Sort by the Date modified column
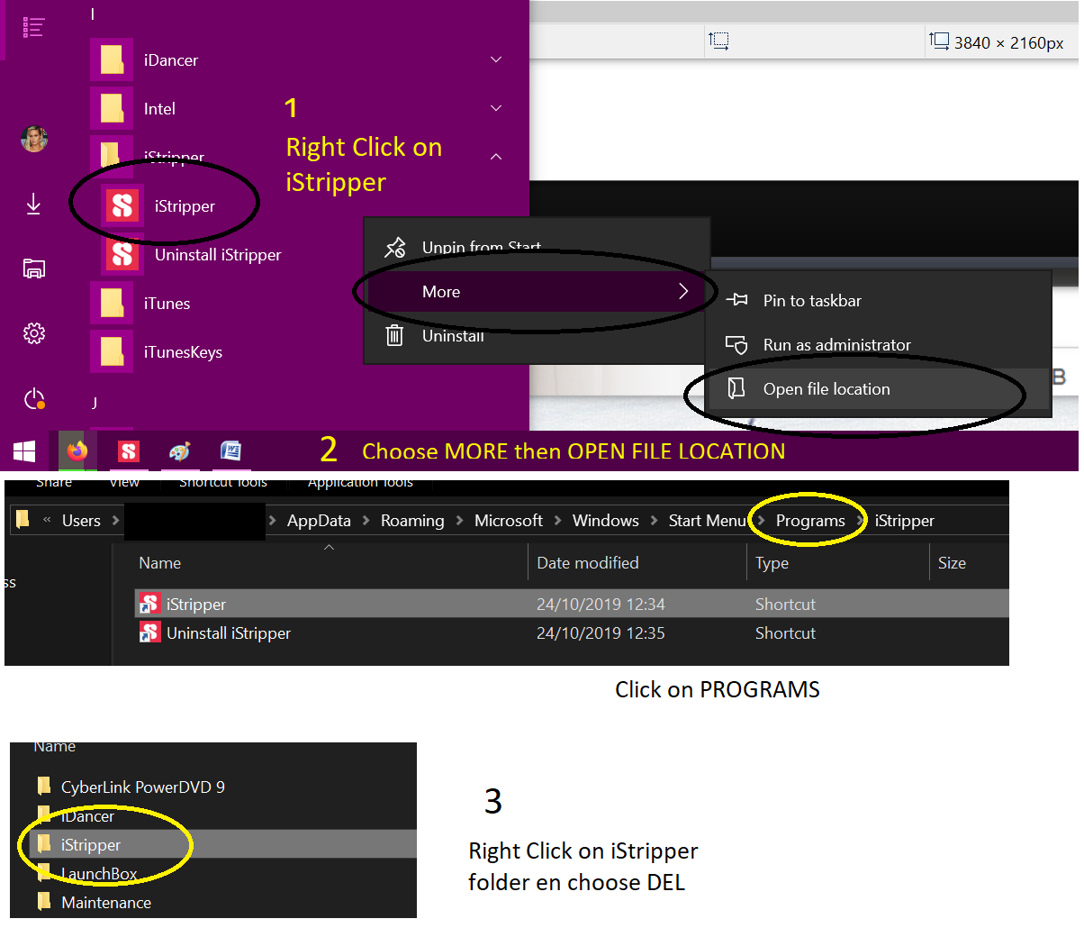Screen dimensions: 1084x928 (587, 563)
